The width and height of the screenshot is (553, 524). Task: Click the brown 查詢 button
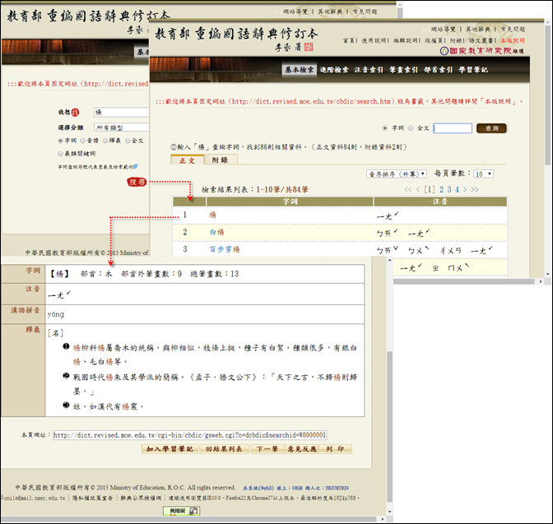(x=491, y=128)
